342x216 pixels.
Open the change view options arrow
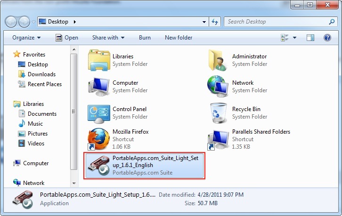[295, 38]
